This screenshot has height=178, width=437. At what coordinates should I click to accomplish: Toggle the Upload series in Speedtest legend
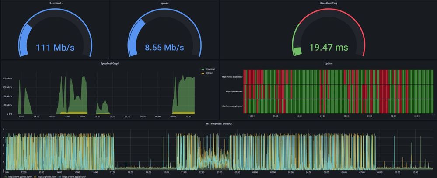coord(209,73)
